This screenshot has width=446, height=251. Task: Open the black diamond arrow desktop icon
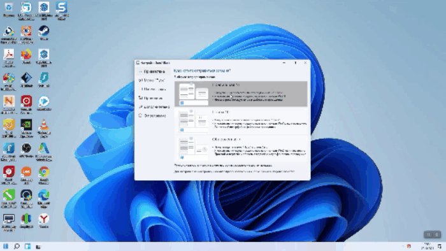(x=26, y=80)
